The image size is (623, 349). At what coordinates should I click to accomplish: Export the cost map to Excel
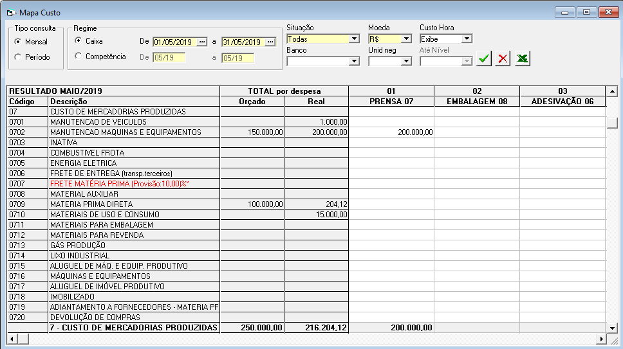(523, 58)
